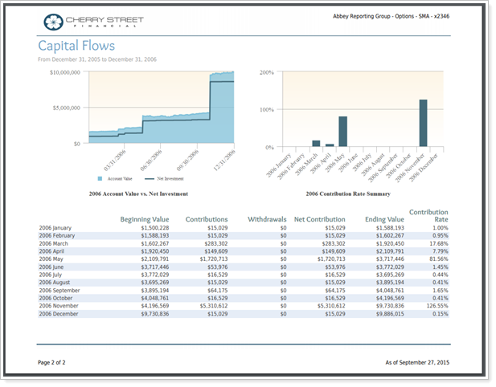Viewport: 496px width, 387px height.
Task: Click the Capital Flows page title
Action: [x=76, y=47]
